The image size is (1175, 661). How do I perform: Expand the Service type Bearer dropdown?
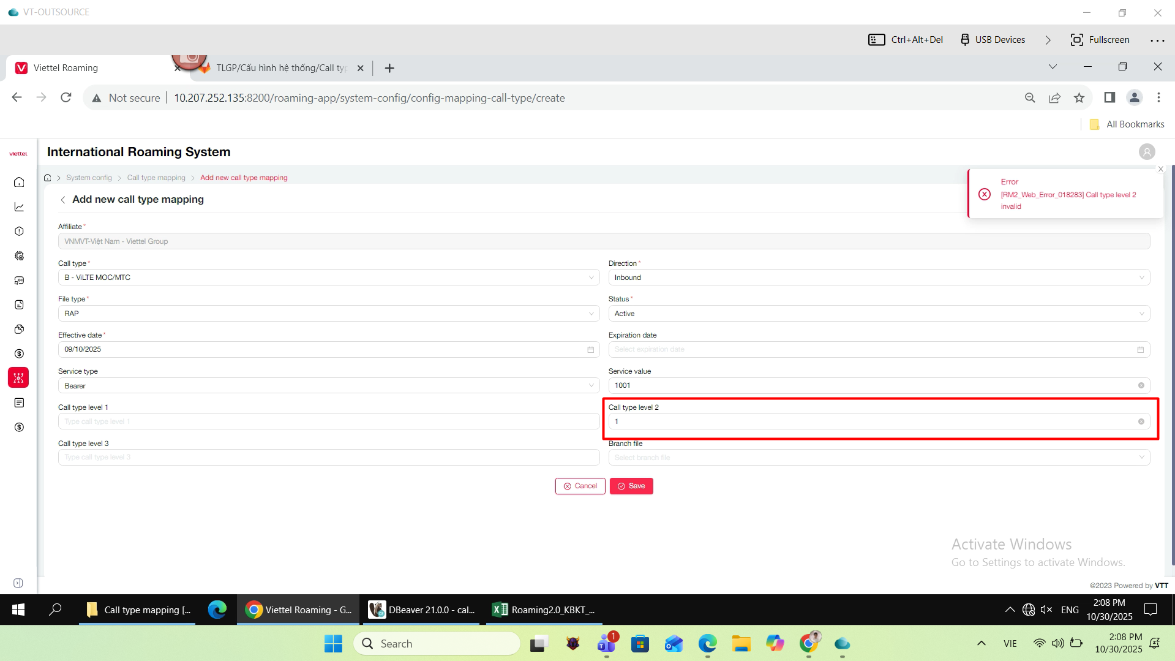point(328,386)
